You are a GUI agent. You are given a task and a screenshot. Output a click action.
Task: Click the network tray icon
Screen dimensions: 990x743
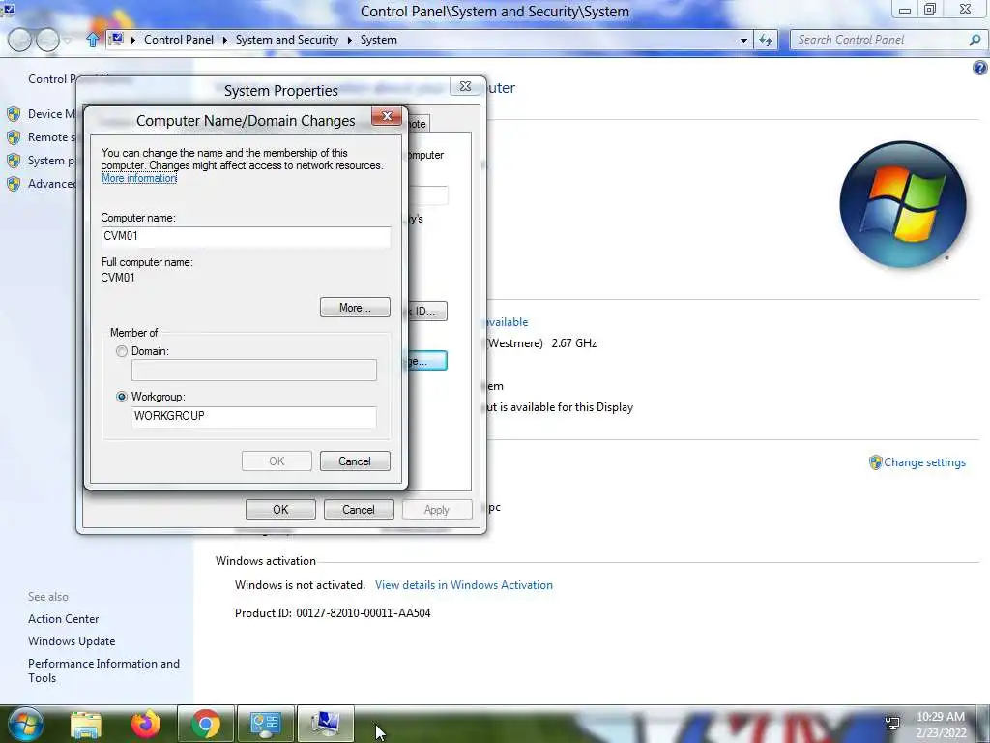coord(892,723)
